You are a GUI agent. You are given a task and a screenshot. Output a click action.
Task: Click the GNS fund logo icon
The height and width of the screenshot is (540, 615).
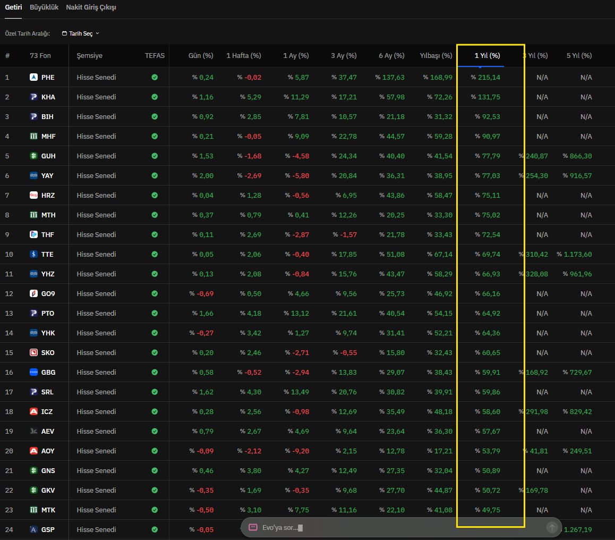(34, 470)
